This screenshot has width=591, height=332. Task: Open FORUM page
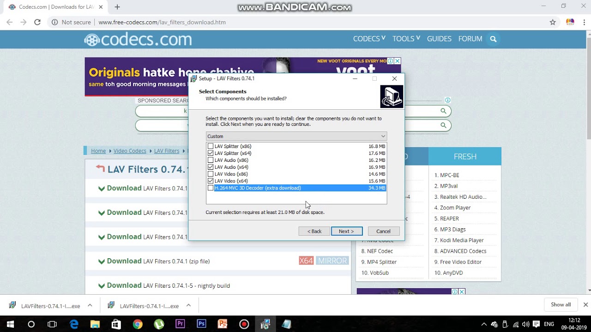[x=470, y=39]
